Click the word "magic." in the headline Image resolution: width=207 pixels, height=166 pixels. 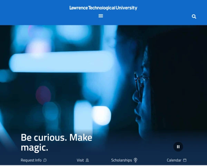tap(34, 148)
